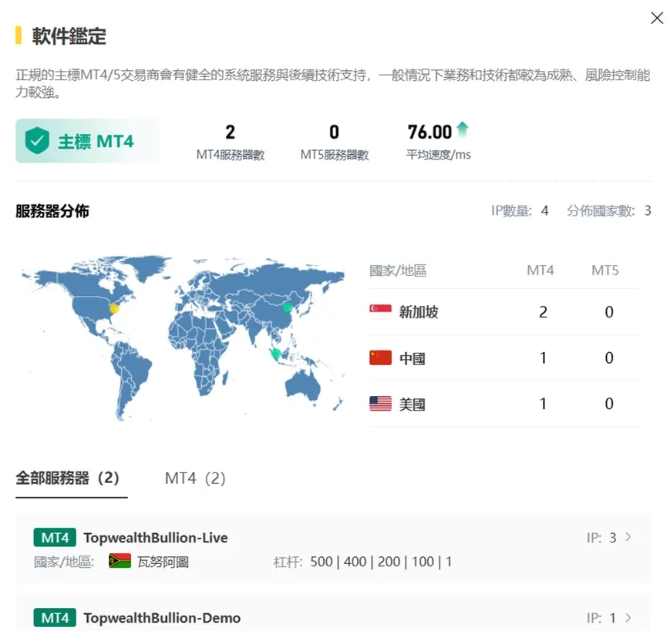This screenshot has width=667, height=631.
Task: Click MT4 count 2 in 新加坡 row
Action: coord(543,312)
